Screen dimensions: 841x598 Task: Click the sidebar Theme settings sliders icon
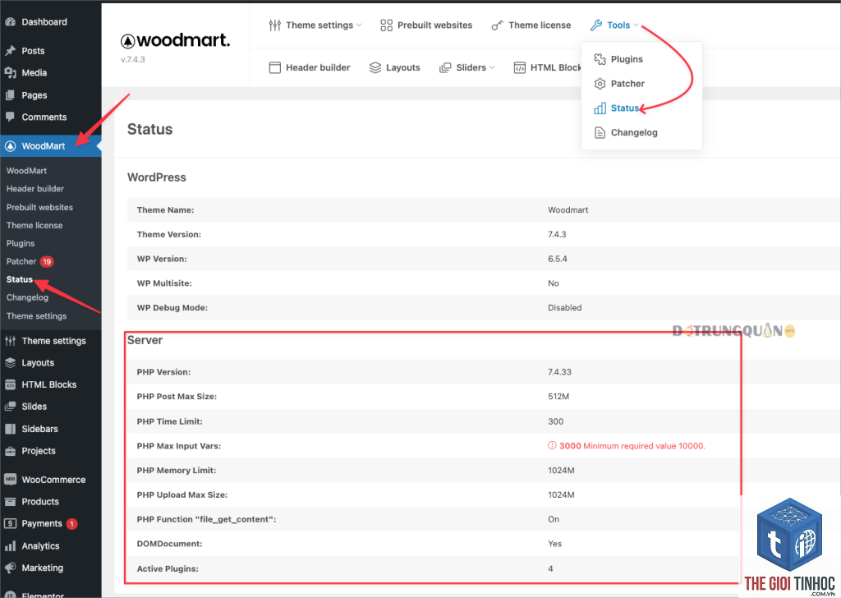(10, 341)
